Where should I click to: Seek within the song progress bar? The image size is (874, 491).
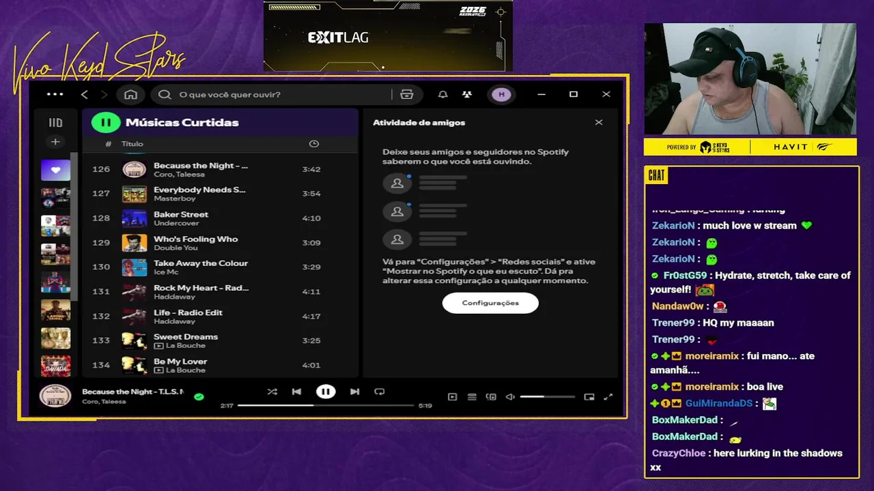(x=326, y=405)
